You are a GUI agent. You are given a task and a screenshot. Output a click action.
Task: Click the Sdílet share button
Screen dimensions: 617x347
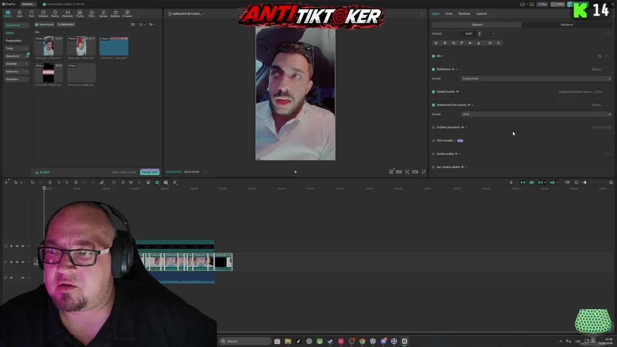click(x=558, y=4)
